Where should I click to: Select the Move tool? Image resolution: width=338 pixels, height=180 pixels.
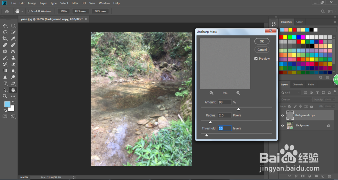pyautogui.click(x=5, y=26)
